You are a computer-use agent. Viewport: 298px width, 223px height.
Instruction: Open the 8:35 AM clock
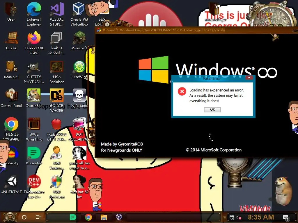click(x=261, y=217)
